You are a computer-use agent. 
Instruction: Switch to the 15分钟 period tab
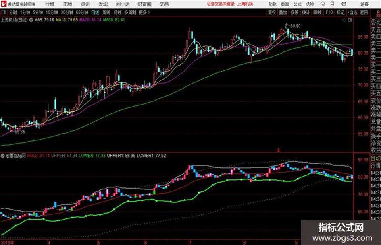(52, 12)
